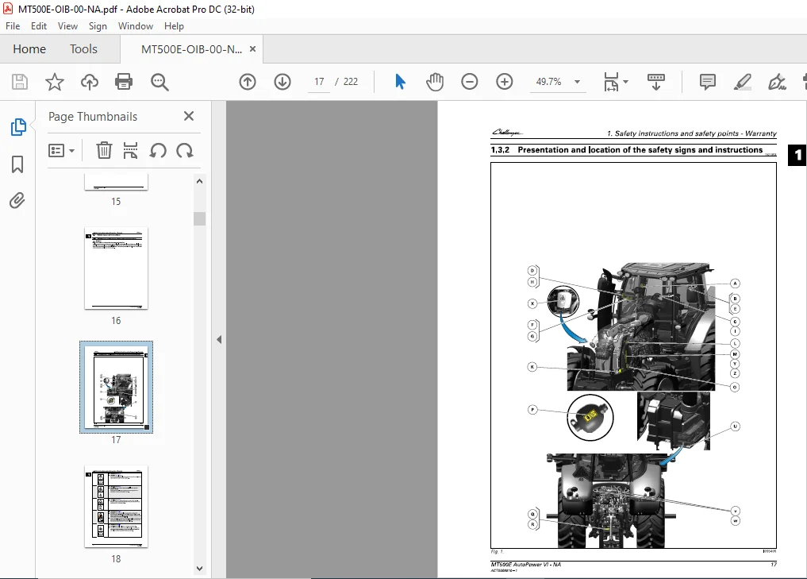Close the MT500E document tab
This screenshot has height=579, width=807.
coord(252,49)
